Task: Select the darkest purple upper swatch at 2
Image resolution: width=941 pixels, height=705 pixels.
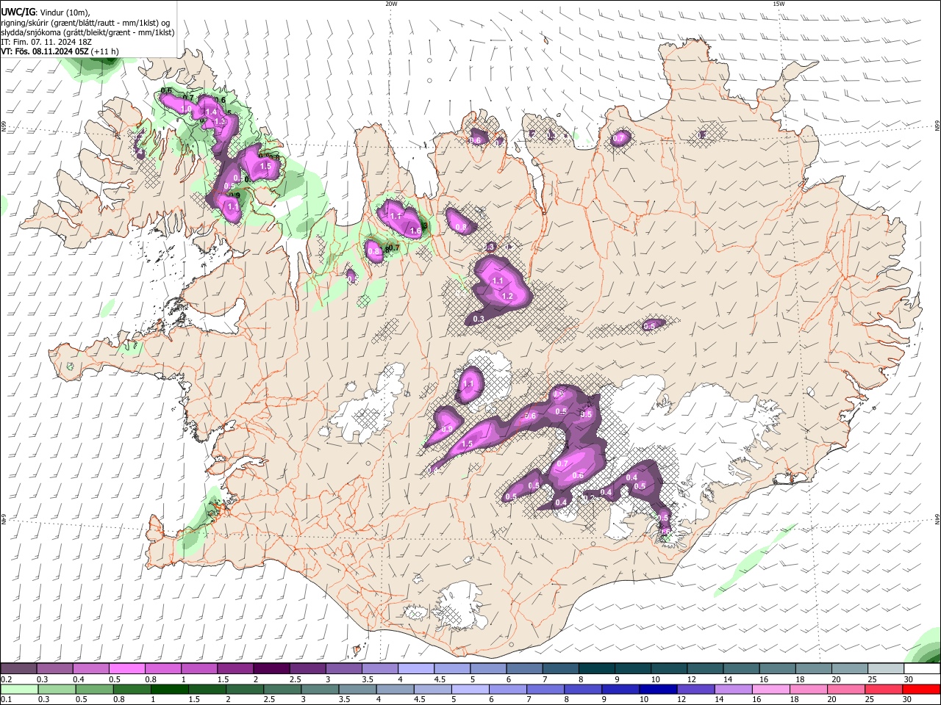Action: click(x=271, y=668)
